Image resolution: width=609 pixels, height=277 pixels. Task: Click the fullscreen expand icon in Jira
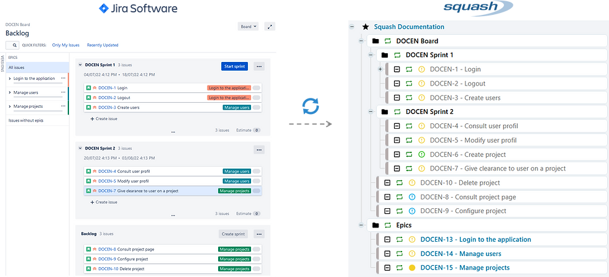270,27
